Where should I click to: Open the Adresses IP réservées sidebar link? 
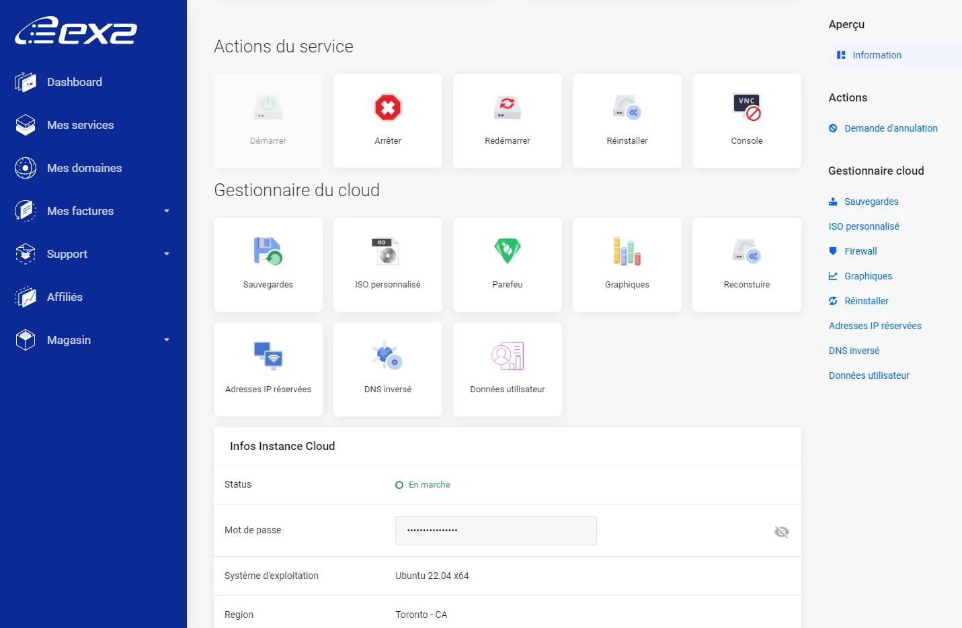[x=875, y=326]
